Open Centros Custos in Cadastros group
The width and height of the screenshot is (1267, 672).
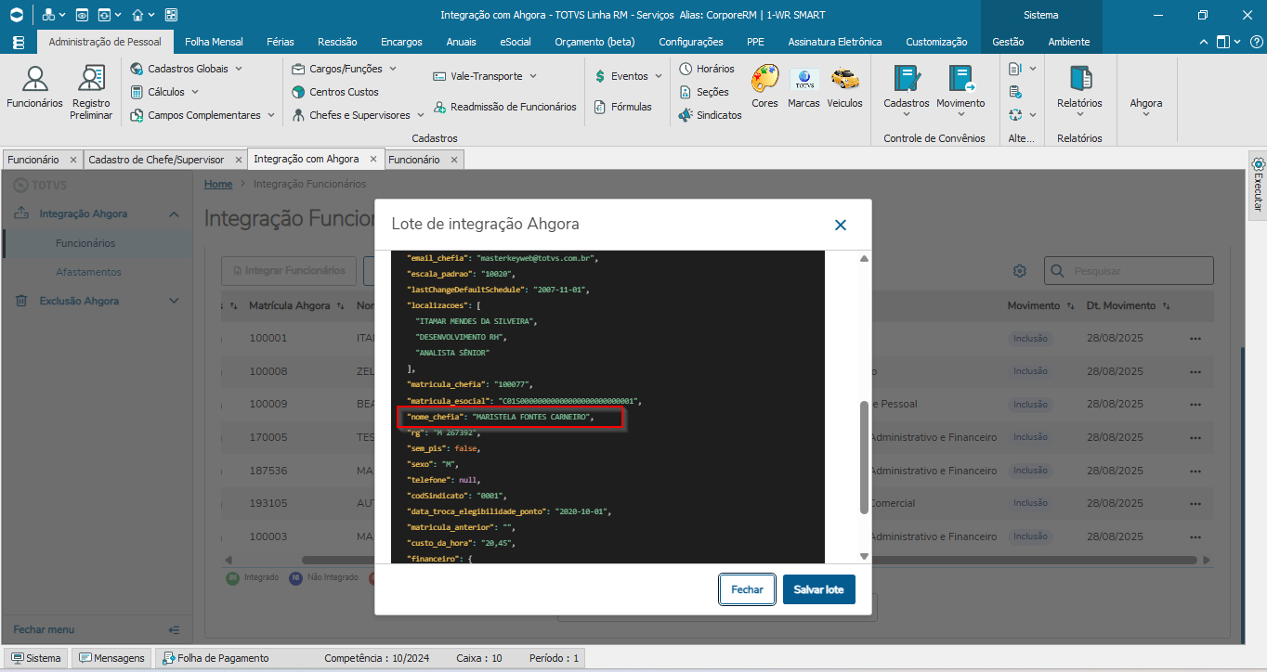[335, 92]
